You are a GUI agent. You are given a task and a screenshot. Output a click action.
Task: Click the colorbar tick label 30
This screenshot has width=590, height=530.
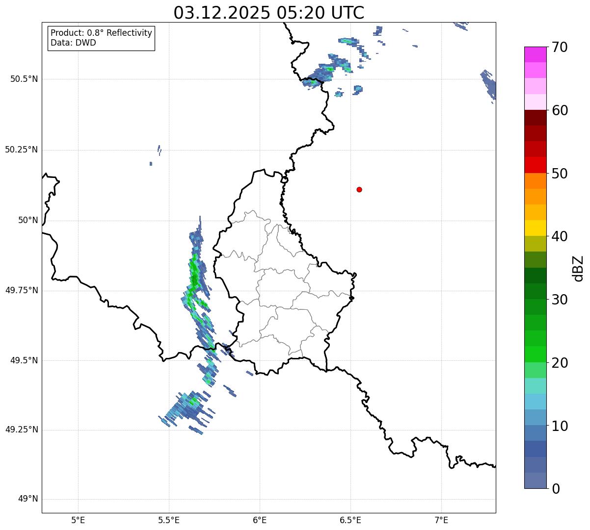560,300
